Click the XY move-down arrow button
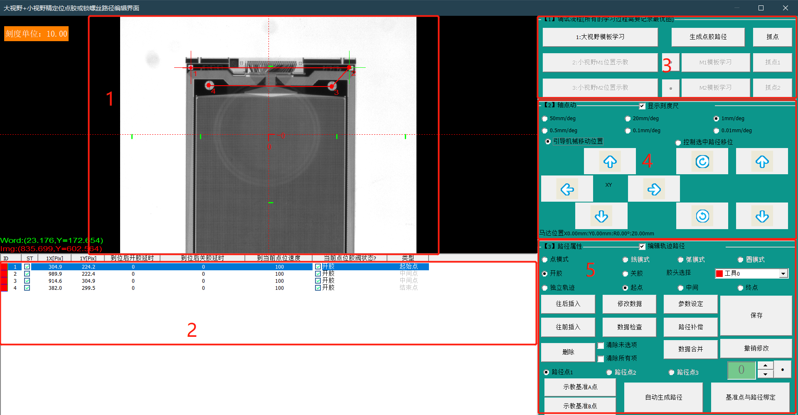This screenshot has height=415, width=798. (x=601, y=216)
